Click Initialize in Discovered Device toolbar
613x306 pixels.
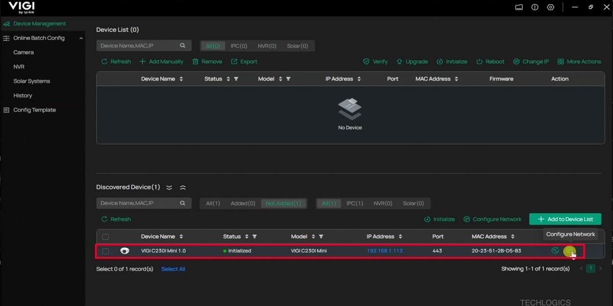tap(439, 219)
